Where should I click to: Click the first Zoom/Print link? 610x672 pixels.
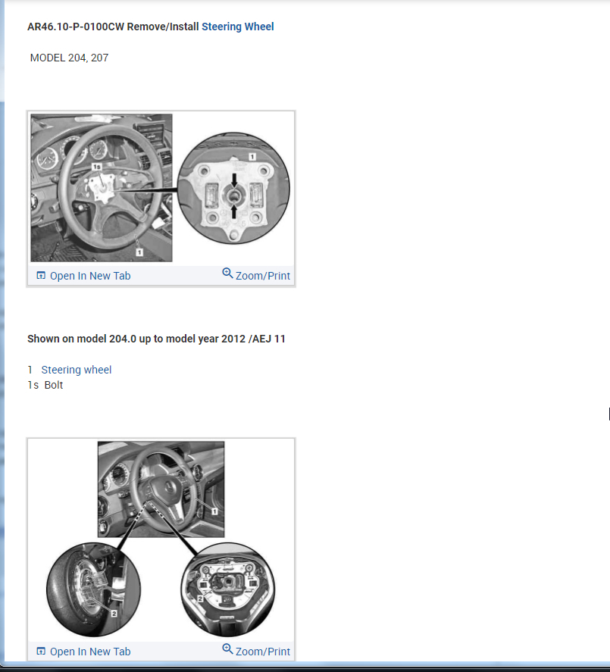tap(256, 275)
